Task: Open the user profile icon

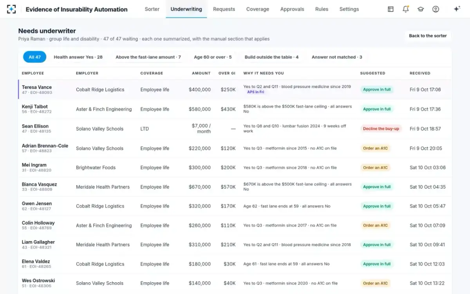Action: [x=436, y=9]
